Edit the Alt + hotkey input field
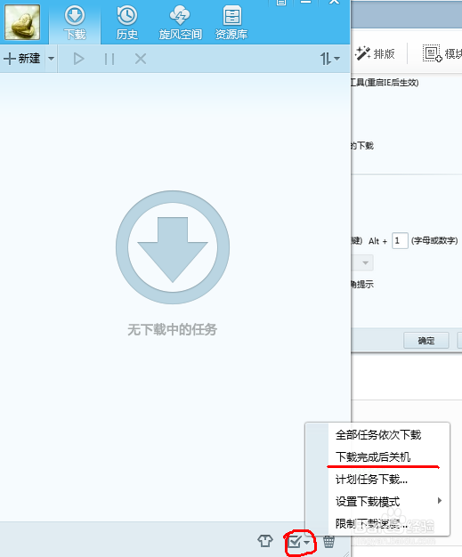This screenshot has width=462, height=557. 400,241
